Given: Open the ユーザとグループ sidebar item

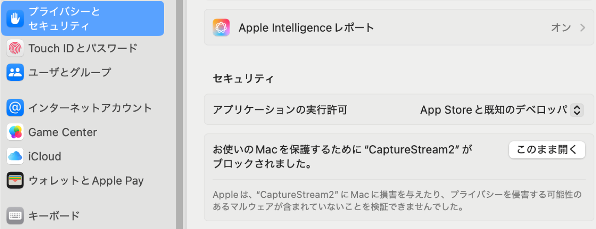Looking at the screenshot, I should click(x=83, y=72).
